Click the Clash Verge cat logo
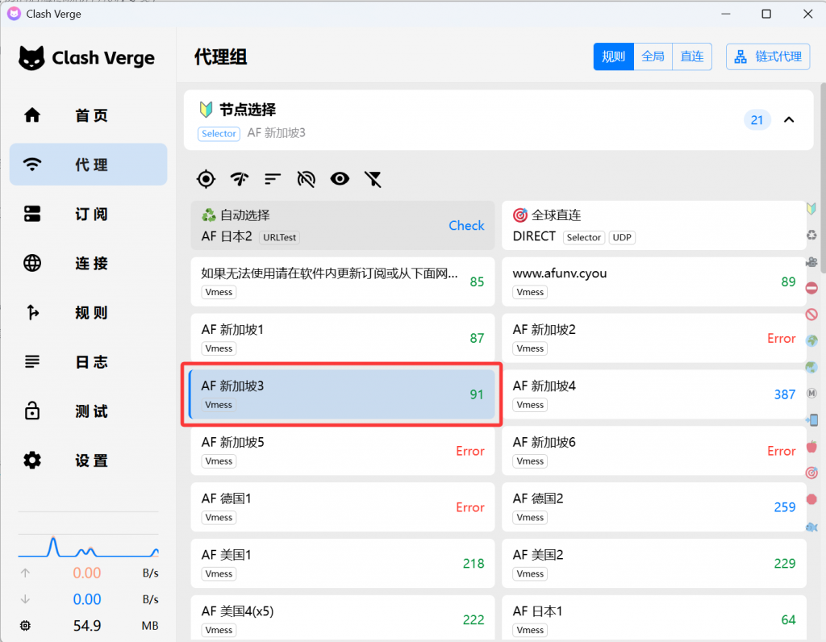This screenshot has width=826, height=642. pyautogui.click(x=31, y=57)
